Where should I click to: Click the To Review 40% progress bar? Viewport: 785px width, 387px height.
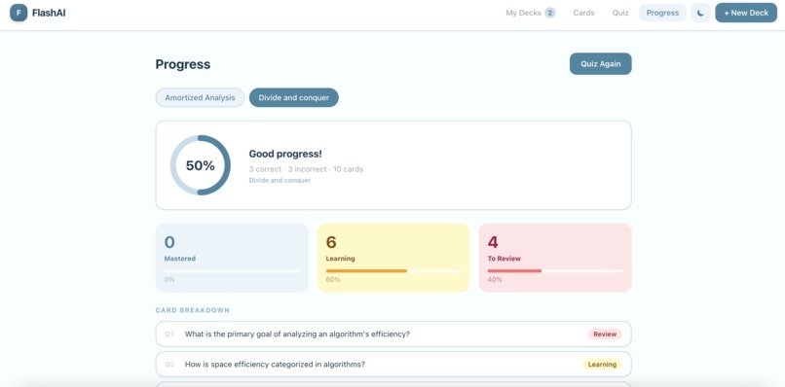click(555, 271)
